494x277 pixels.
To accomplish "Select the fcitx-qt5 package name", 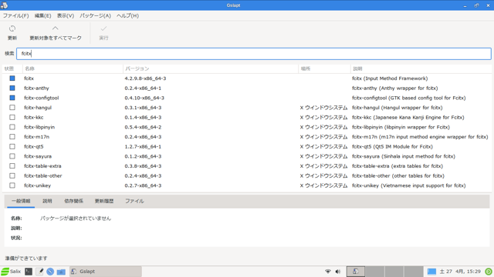I will point(34,146).
